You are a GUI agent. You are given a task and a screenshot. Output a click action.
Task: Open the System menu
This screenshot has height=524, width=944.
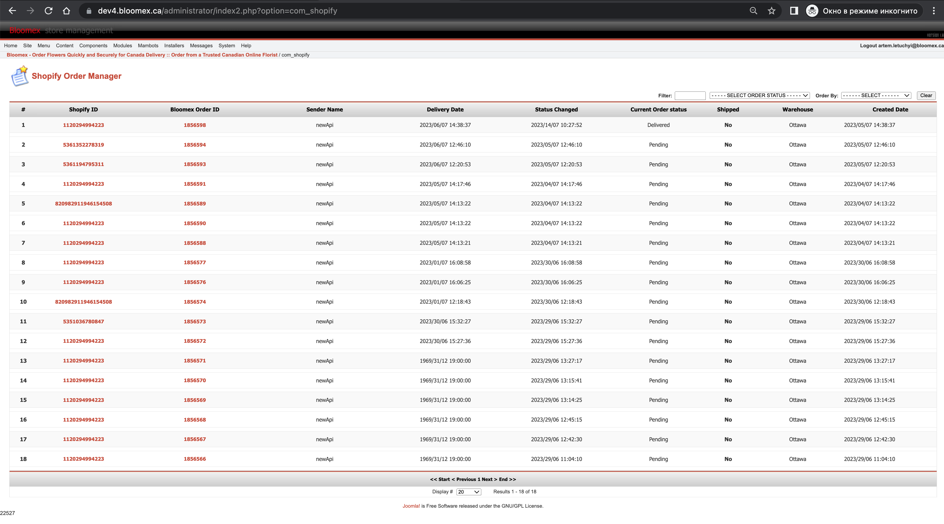click(x=226, y=46)
